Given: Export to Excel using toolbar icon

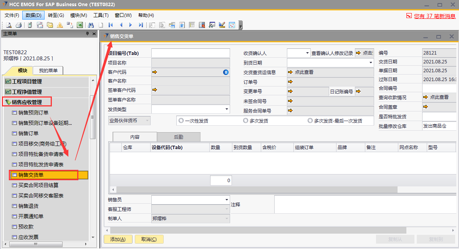Looking at the screenshot, I should tap(80, 25).
